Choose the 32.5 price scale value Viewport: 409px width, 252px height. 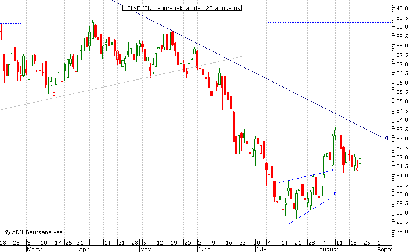pyautogui.click(x=402, y=148)
